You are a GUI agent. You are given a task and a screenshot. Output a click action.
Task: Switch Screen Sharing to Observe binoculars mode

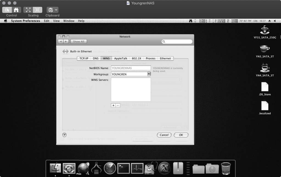click(16, 10)
